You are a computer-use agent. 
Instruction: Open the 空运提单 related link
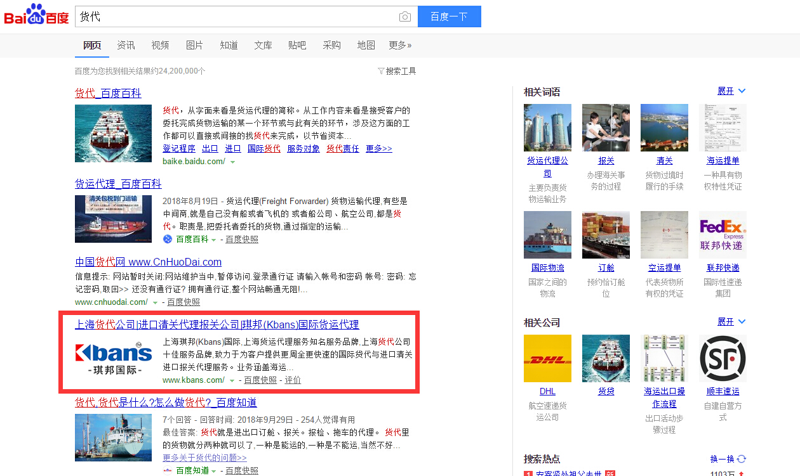point(665,267)
